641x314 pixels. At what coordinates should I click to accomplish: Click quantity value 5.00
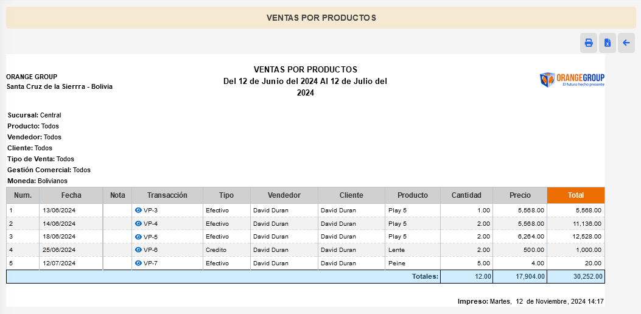pyautogui.click(x=483, y=263)
